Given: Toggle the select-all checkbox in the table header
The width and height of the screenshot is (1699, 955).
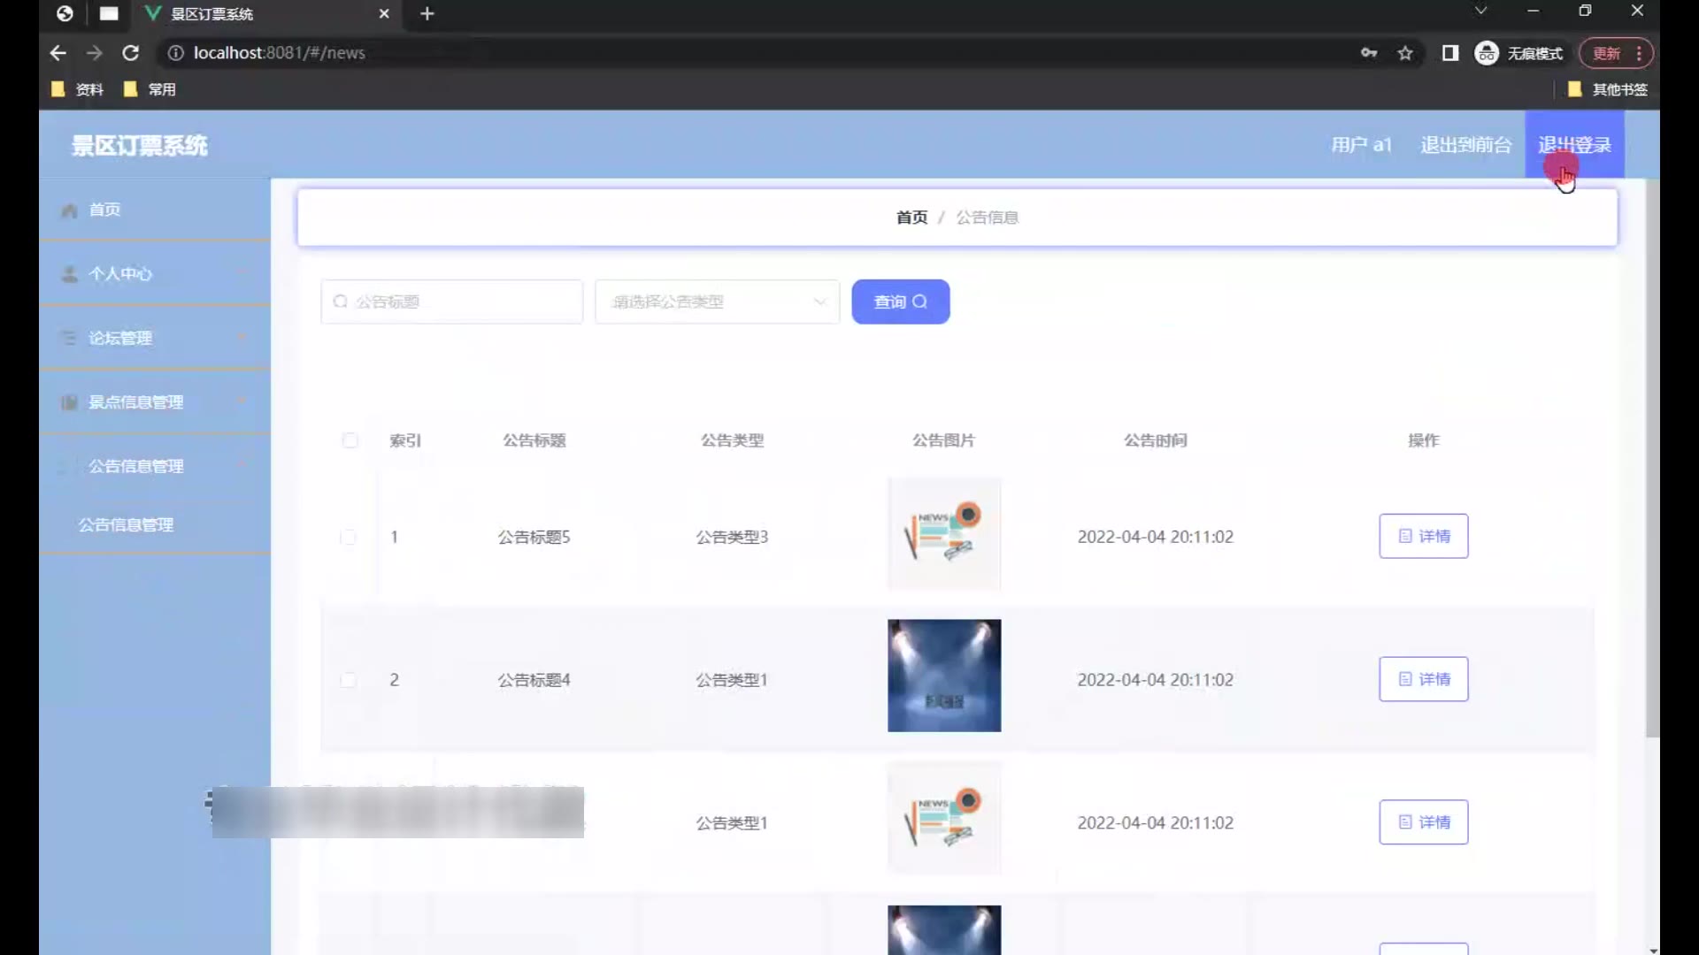Looking at the screenshot, I should click(x=350, y=440).
